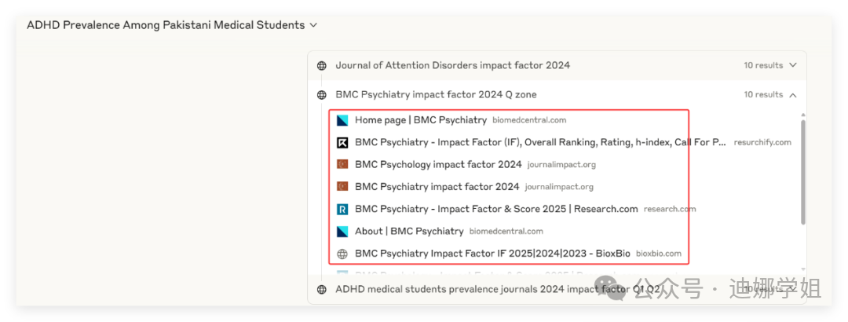848x322 pixels.
Task: Open BioxBio BMC Psychiatry Impact Factor result
Action: pyautogui.click(x=492, y=253)
